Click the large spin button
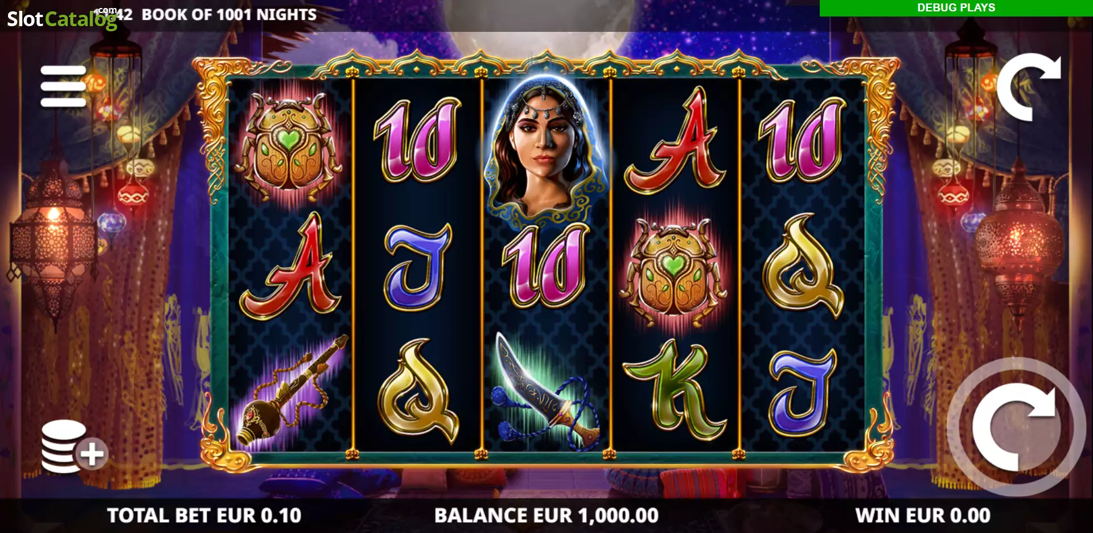The height and width of the screenshot is (533, 1093). 1016,427
